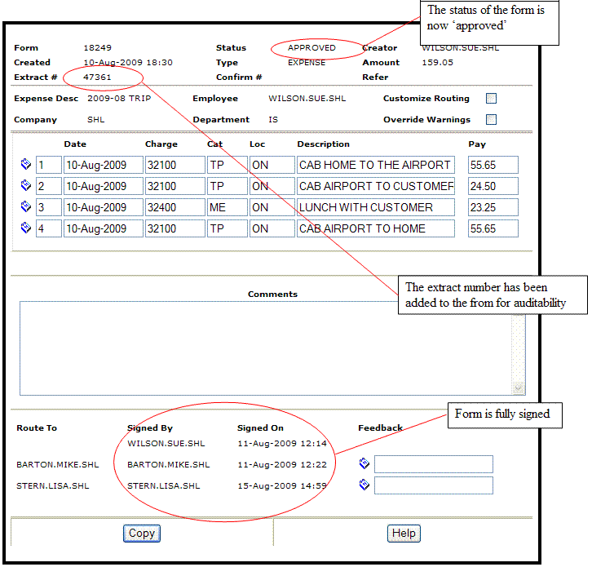This screenshot has height=567, width=592.
Task: Click the ON location field in row 3
Action: point(272,207)
